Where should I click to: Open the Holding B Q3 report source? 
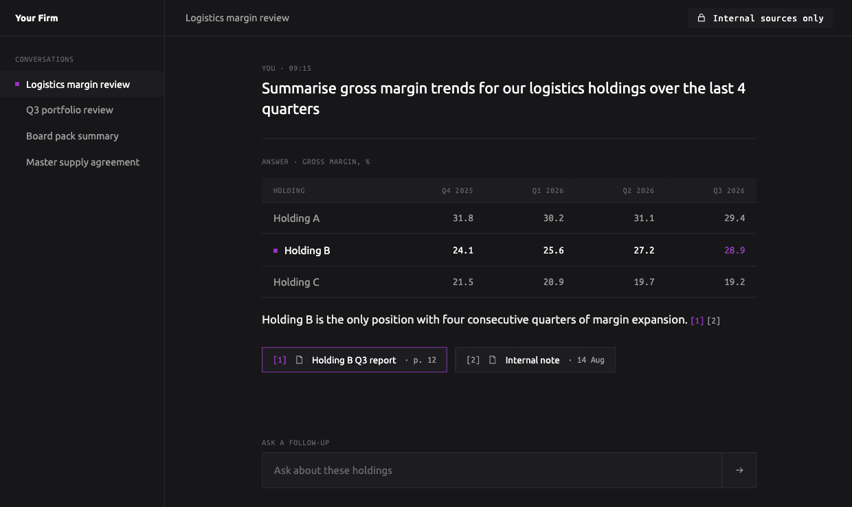355,360
